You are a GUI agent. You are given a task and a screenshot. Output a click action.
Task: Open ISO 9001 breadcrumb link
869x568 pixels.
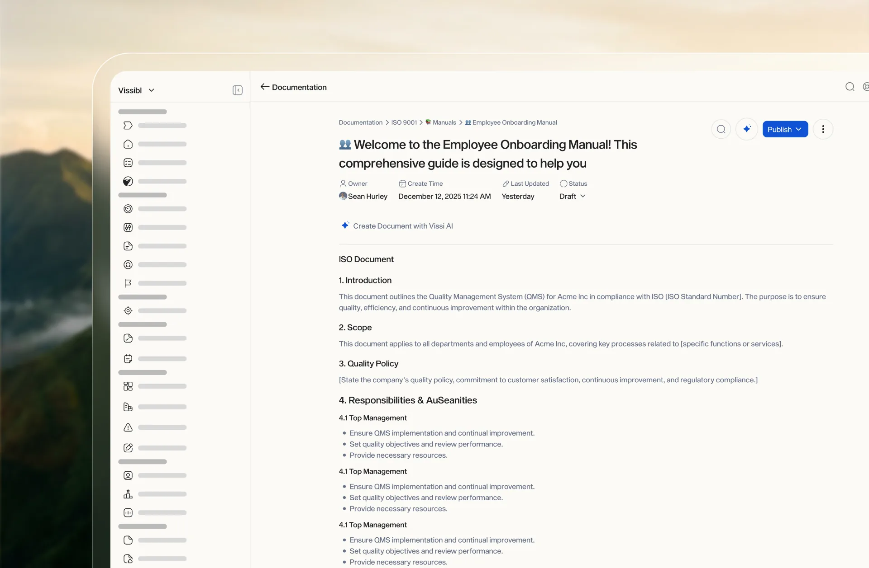(x=404, y=122)
